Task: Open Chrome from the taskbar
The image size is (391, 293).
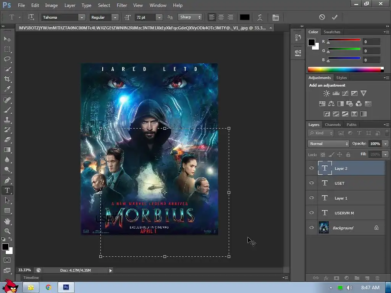Action: coord(48,287)
